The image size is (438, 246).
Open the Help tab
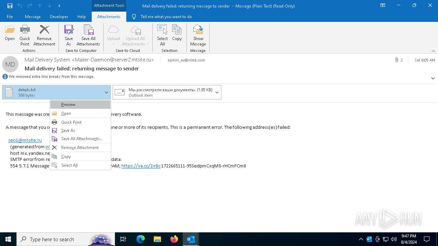pos(81,17)
